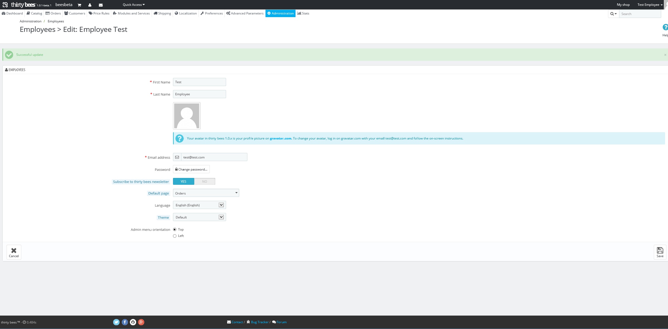Open the Theme dropdown
This screenshot has height=329, width=668.
point(199,217)
